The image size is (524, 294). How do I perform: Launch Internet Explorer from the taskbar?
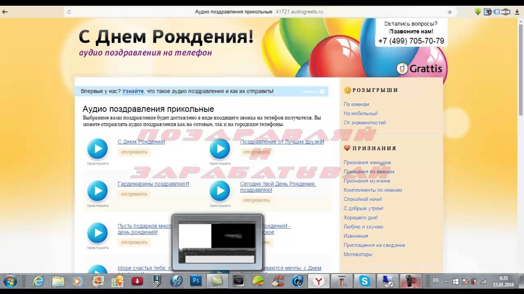pyautogui.click(x=38, y=281)
